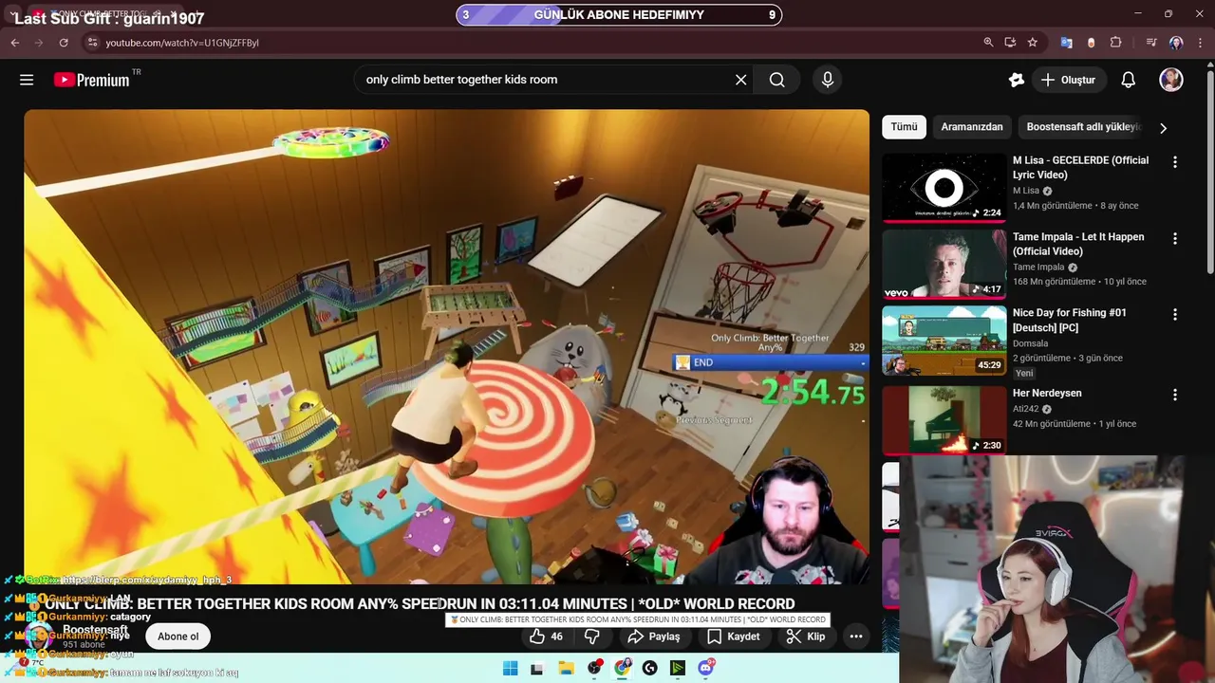
Task: Click the Paylaş share button
Action: click(x=654, y=637)
